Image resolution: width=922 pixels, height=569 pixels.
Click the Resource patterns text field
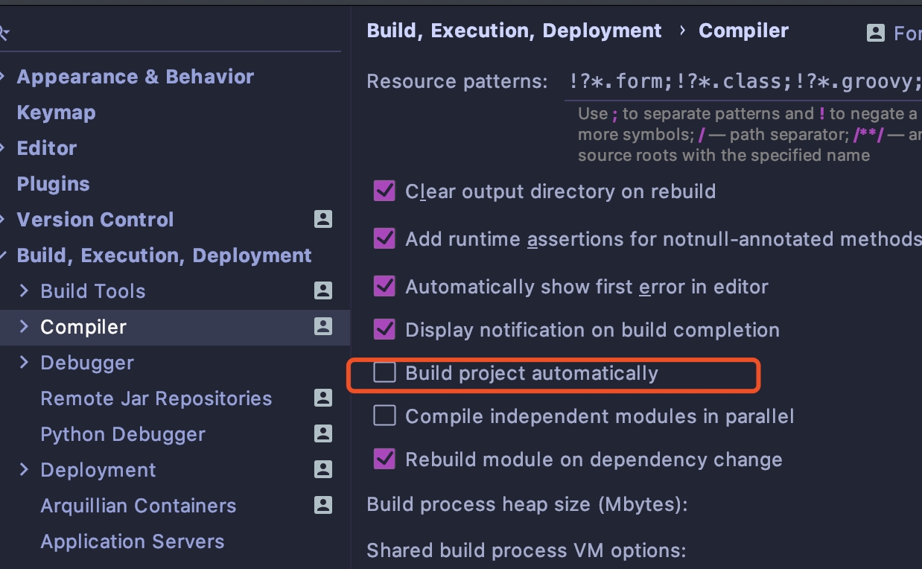click(x=741, y=81)
